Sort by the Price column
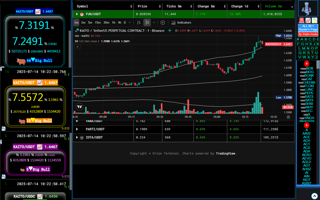 (x=148, y=6)
